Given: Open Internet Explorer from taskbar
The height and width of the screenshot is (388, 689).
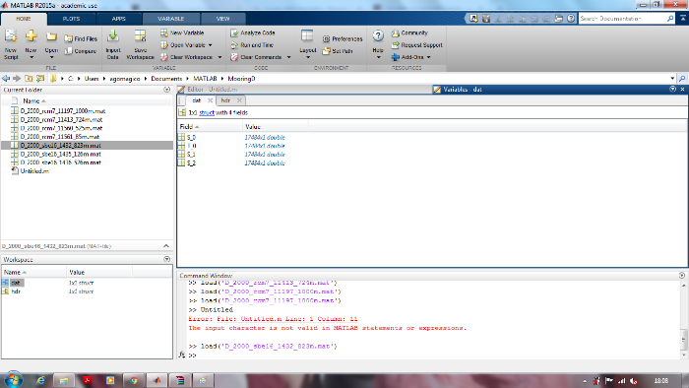Looking at the screenshot, I should pyautogui.click(x=40, y=380).
